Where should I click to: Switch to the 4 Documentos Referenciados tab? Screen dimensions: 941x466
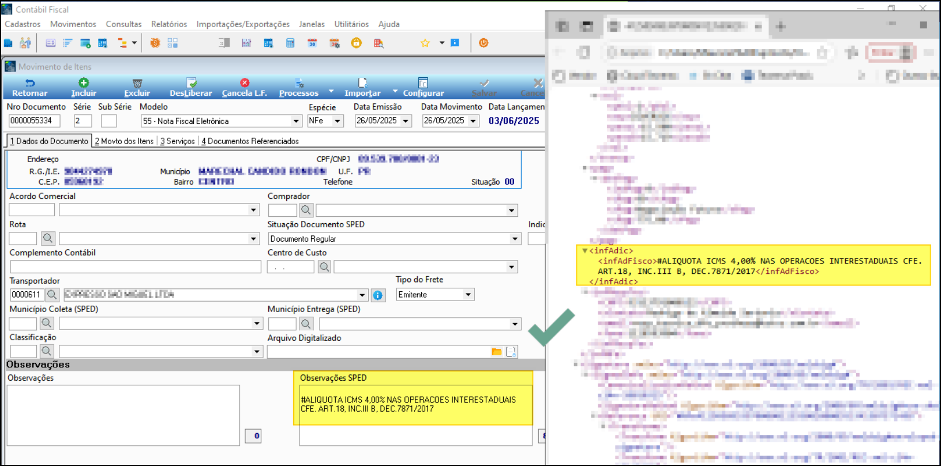click(250, 141)
